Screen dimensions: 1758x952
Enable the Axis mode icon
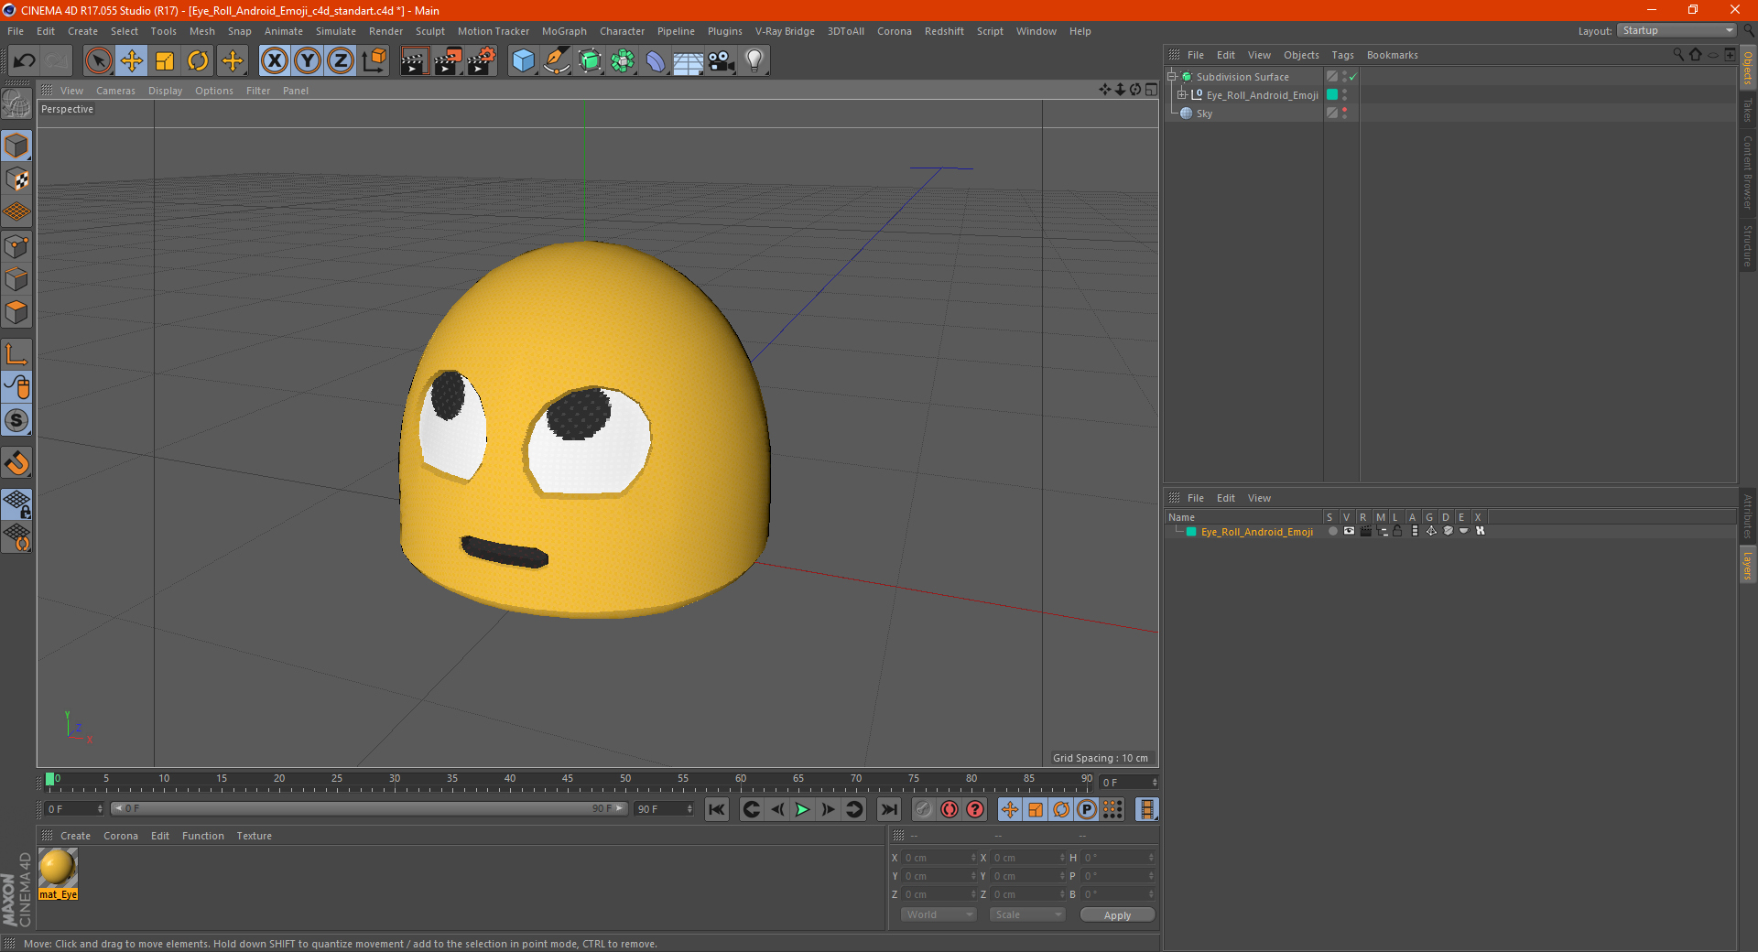(x=17, y=355)
